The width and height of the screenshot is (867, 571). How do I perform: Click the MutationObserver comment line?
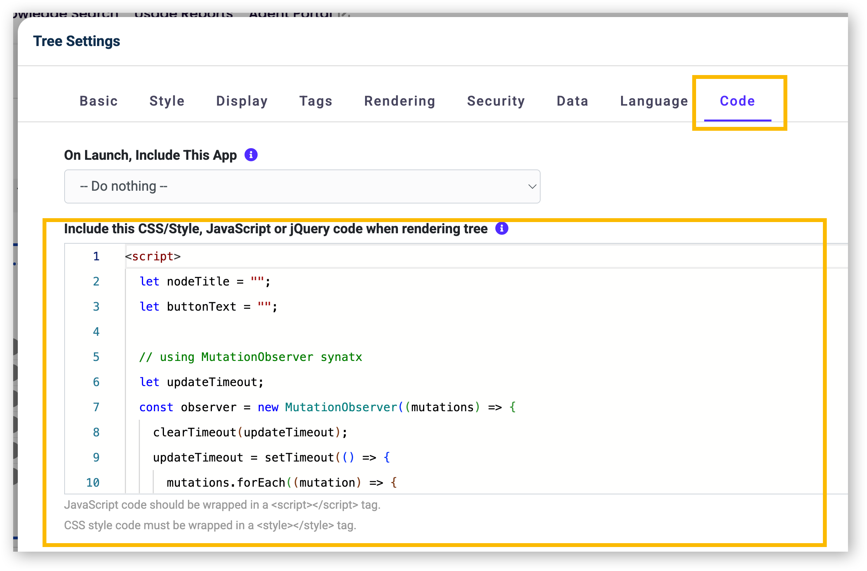(251, 357)
